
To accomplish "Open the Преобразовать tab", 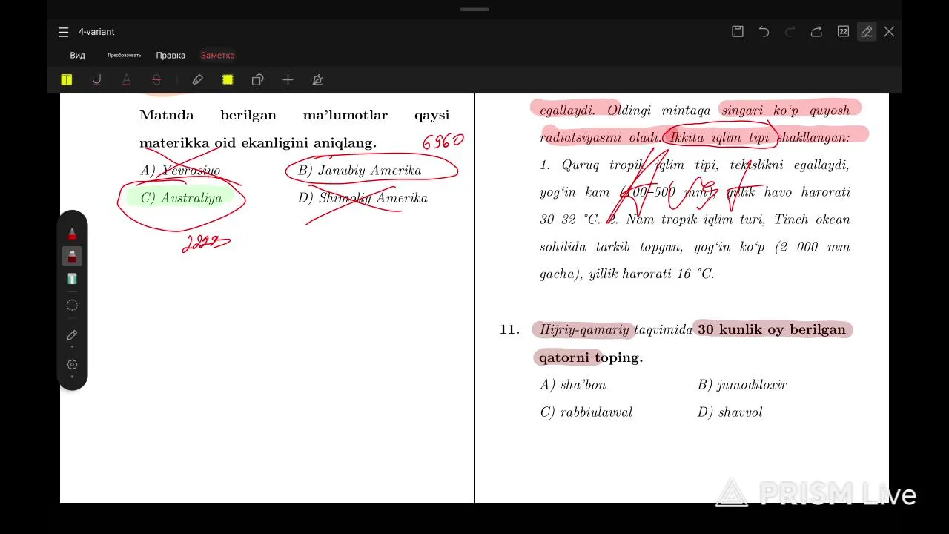I will click(124, 56).
